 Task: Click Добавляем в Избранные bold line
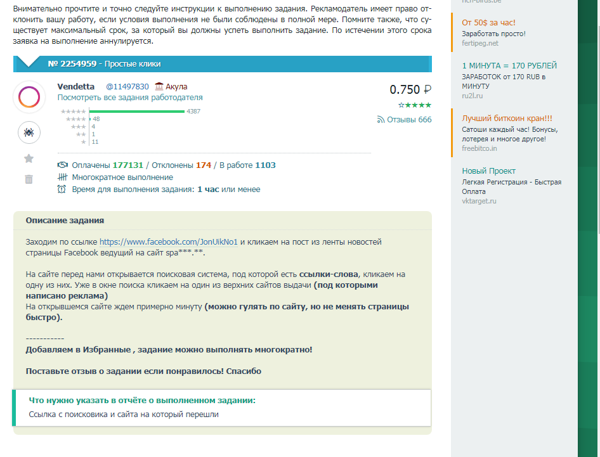pyautogui.click(x=169, y=349)
